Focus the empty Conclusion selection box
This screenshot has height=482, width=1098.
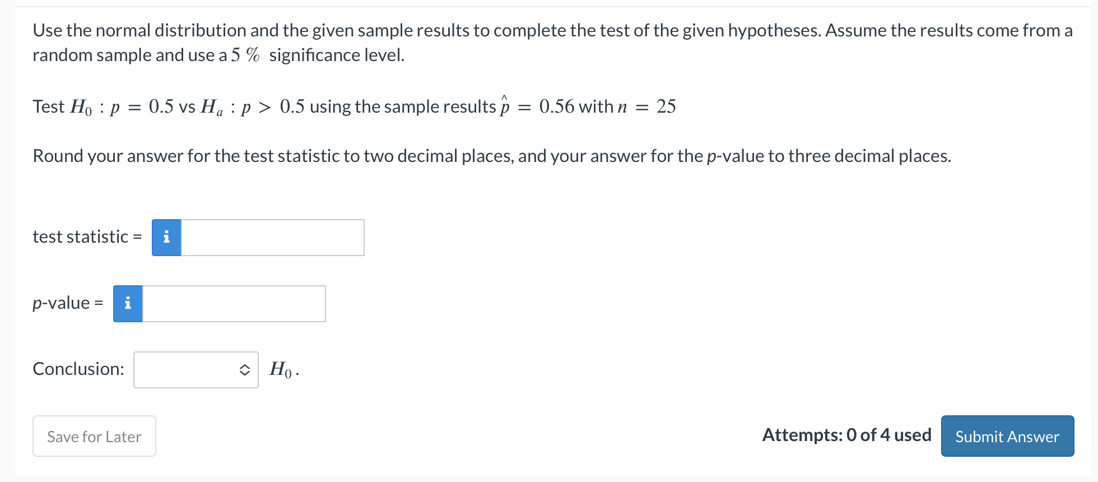[196, 369]
